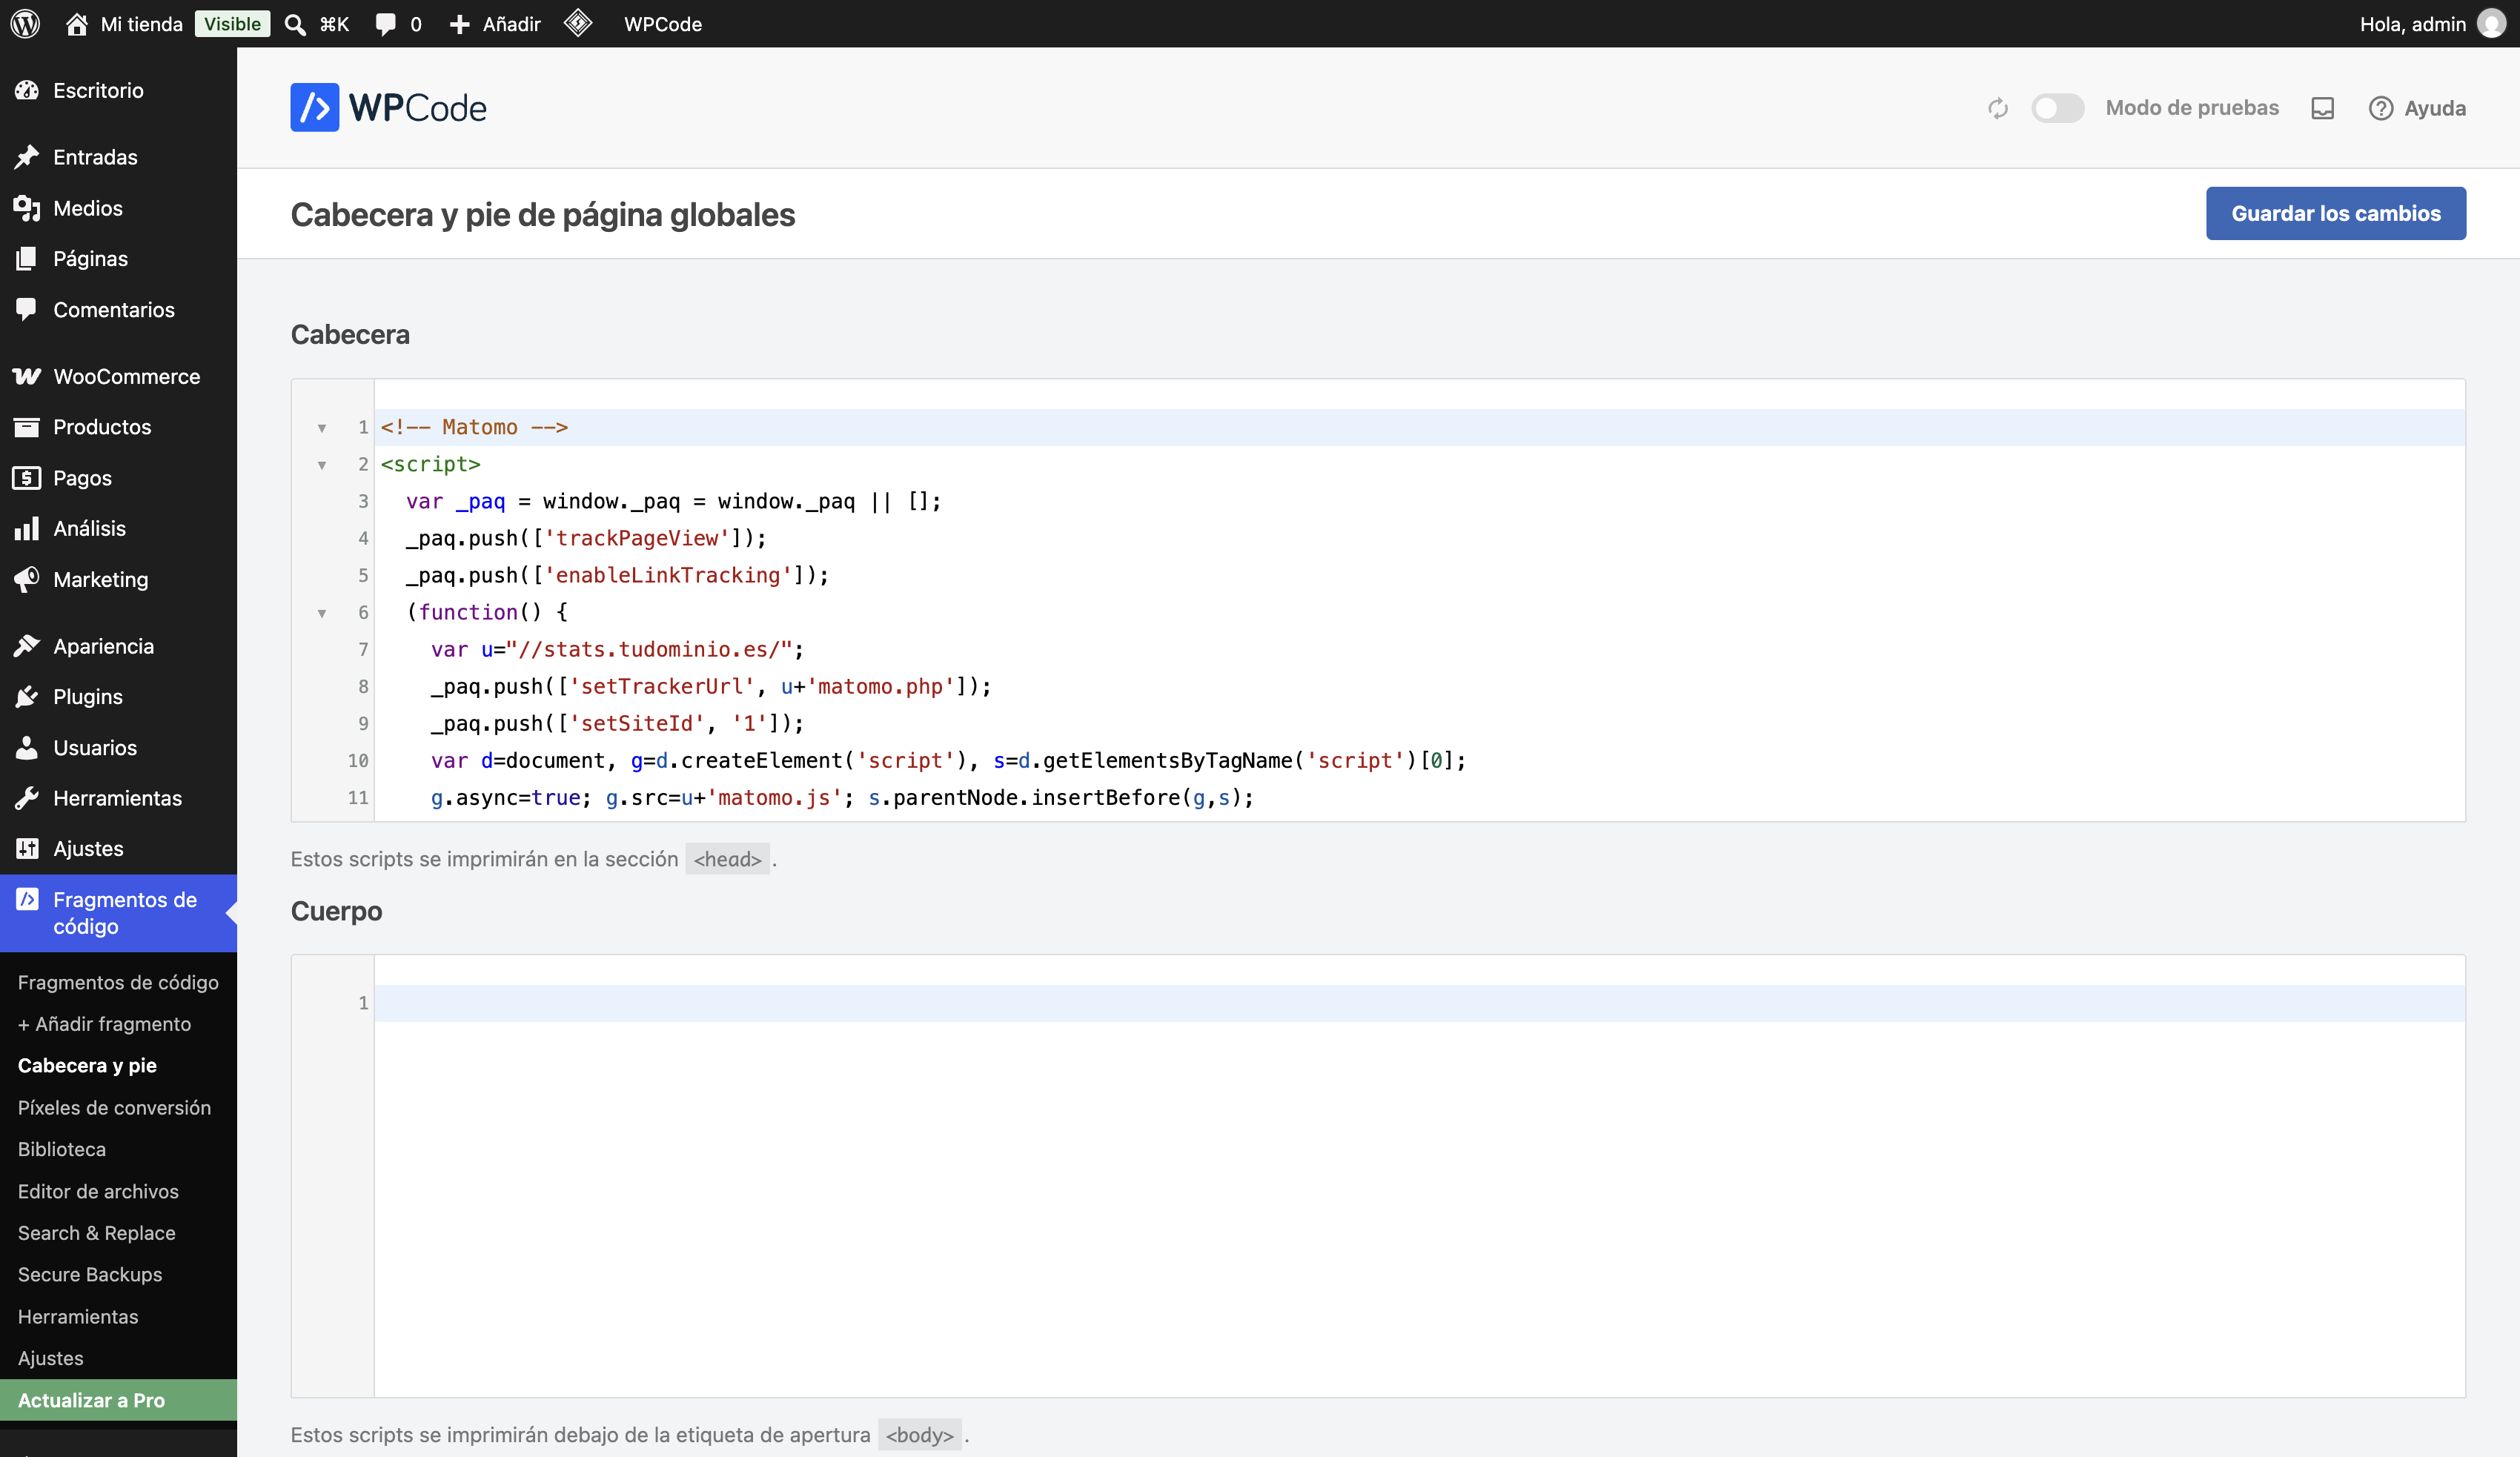Click the Usuarios person icon
Viewport: 2520px width, 1457px height.
pyautogui.click(x=27, y=747)
